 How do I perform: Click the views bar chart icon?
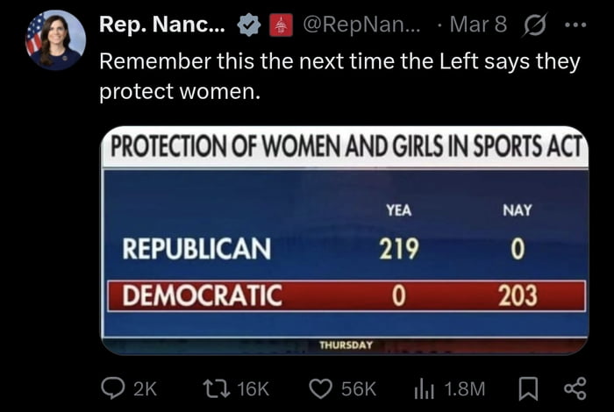[425, 387]
